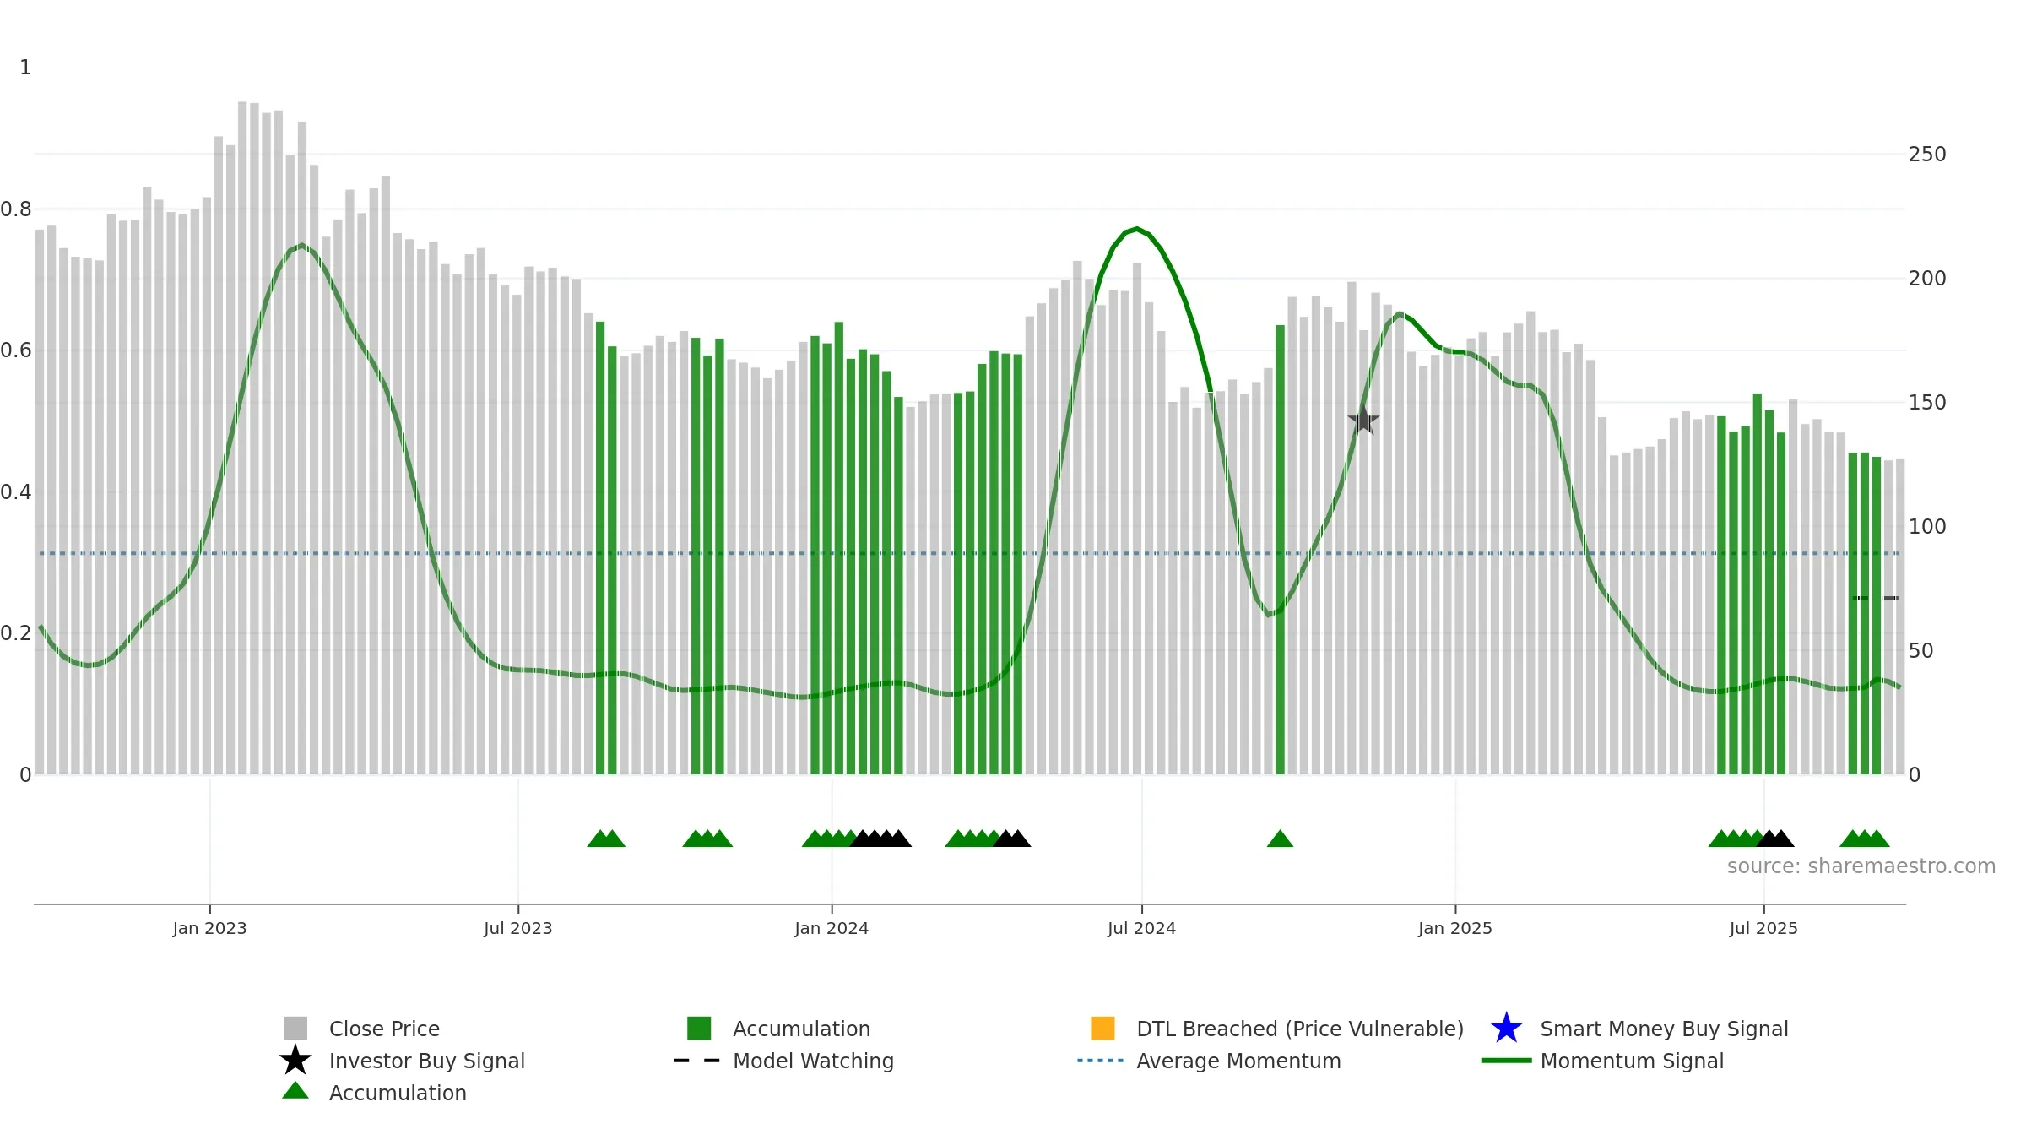Click the dotted Average Momentum legend line
This screenshot has width=2026, height=1140.
pos(1100,1061)
